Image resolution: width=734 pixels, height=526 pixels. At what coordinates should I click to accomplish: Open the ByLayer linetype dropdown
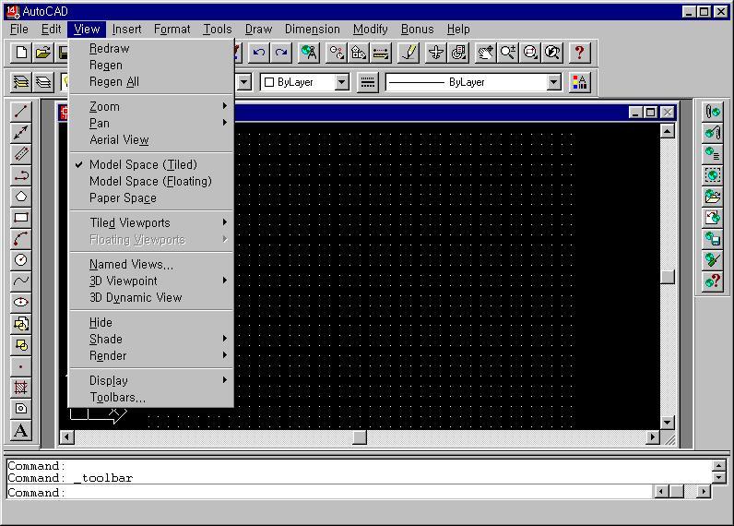click(x=554, y=82)
